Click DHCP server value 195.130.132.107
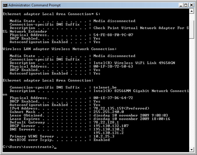 click(x=111, y=126)
